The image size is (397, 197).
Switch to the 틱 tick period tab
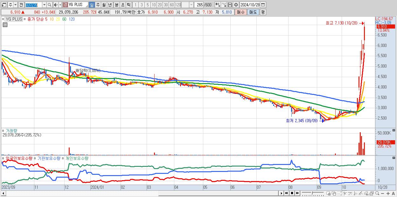coord(129,5)
